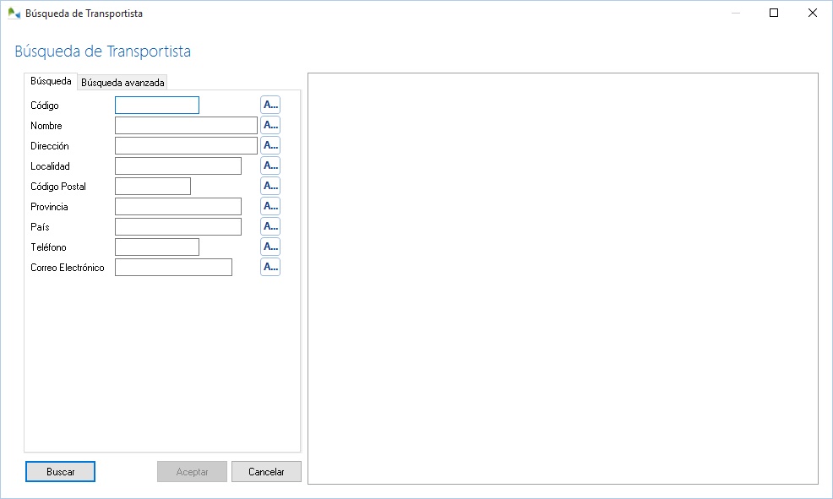The width and height of the screenshot is (833, 499).
Task: Click into the Nombre input field
Action: tap(186, 126)
